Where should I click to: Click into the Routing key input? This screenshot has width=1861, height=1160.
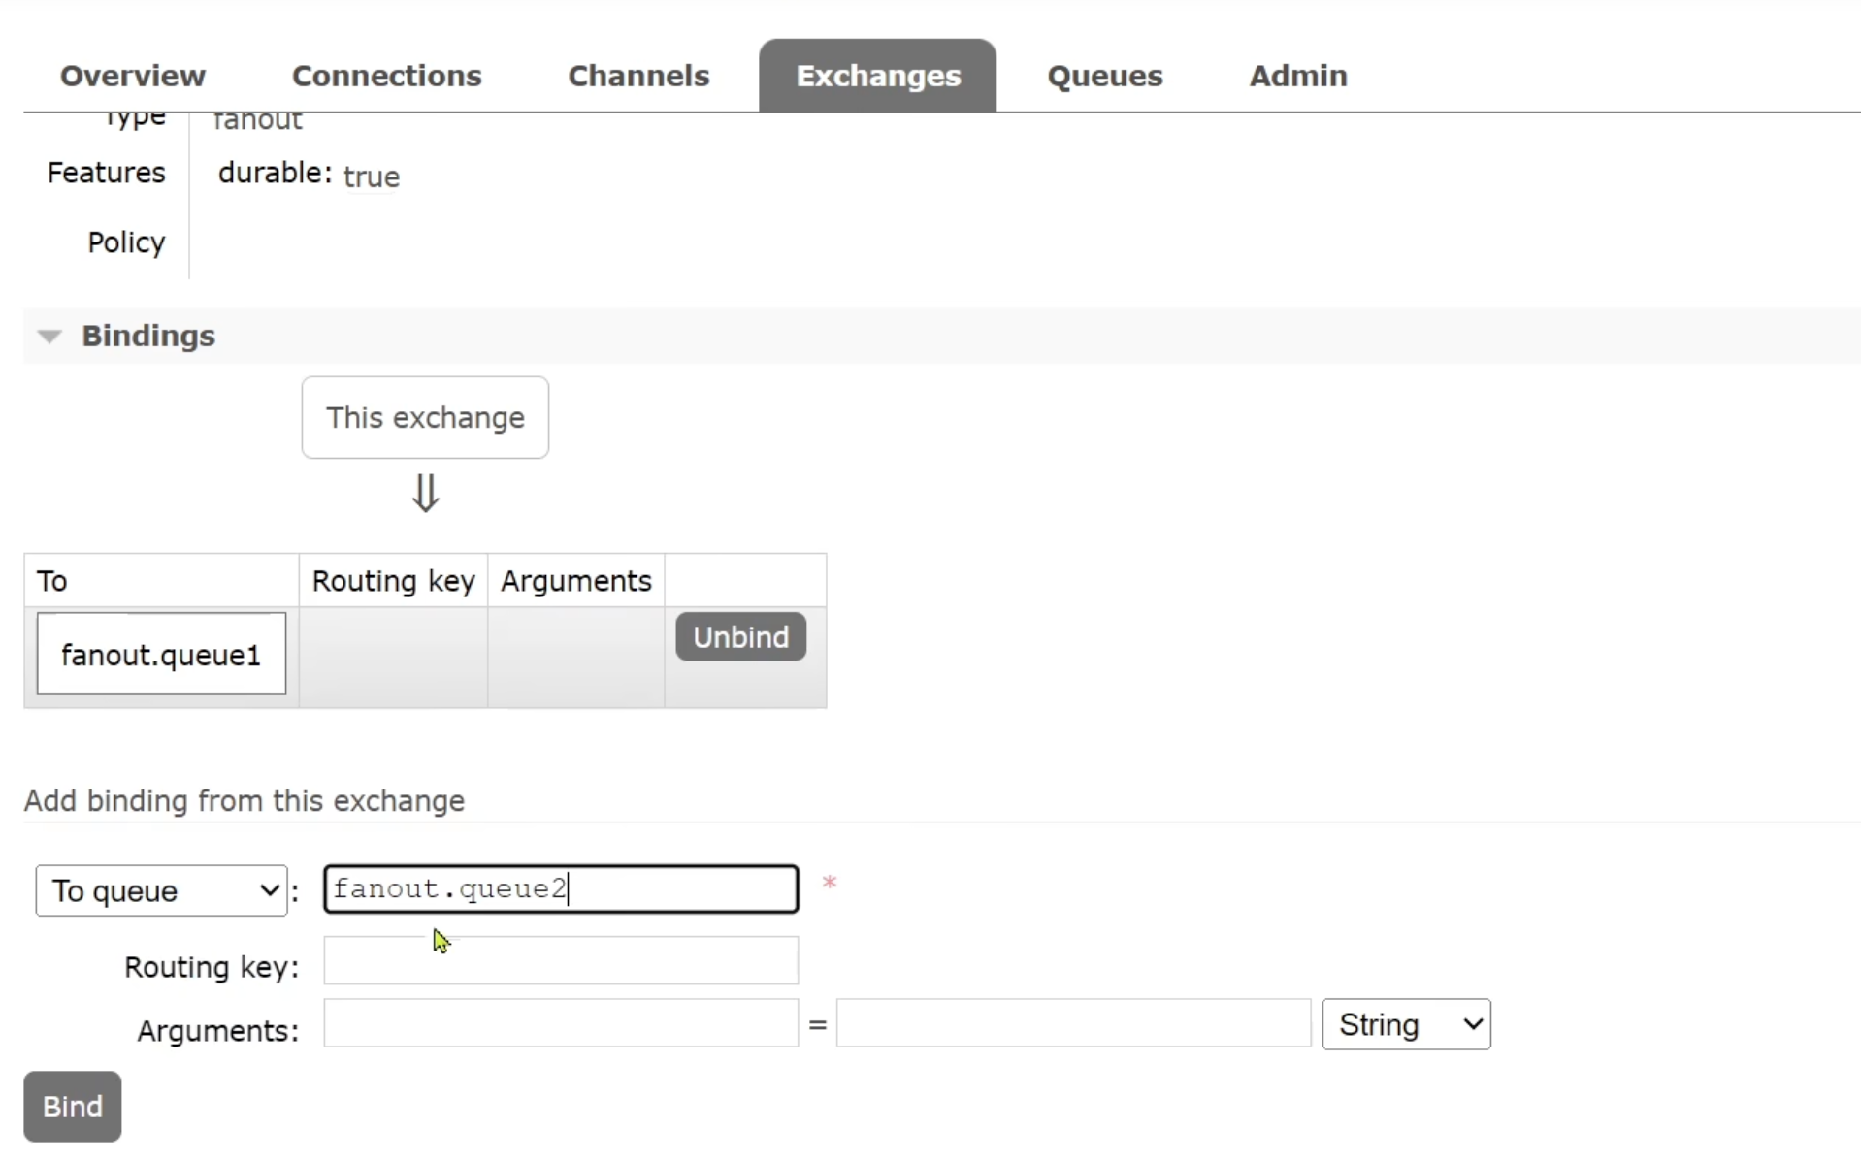pos(560,960)
